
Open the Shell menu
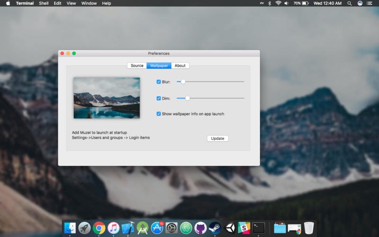click(44, 3)
